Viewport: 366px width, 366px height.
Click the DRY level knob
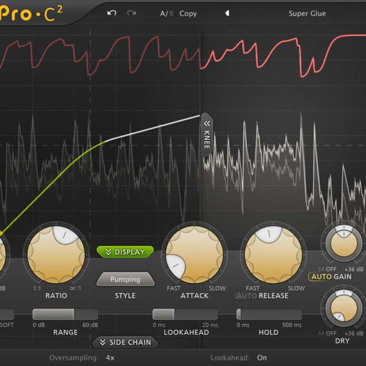coord(343,308)
